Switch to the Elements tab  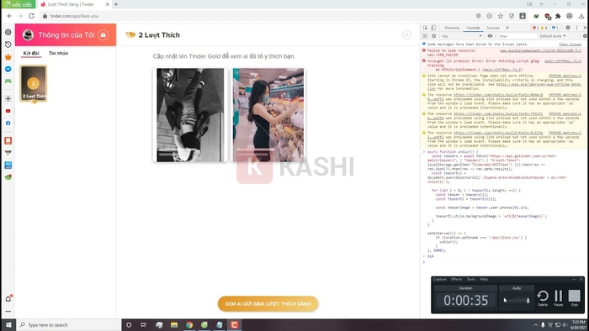(x=452, y=28)
